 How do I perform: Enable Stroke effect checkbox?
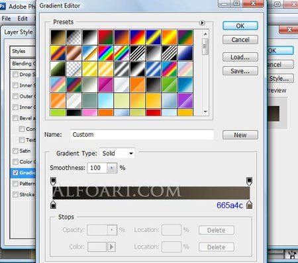15,194
